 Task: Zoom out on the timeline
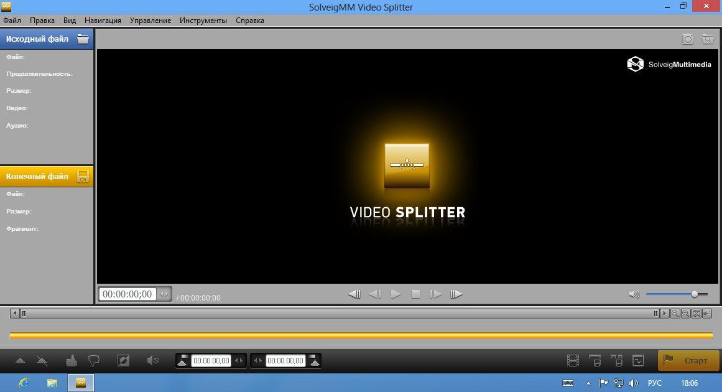coord(675,314)
